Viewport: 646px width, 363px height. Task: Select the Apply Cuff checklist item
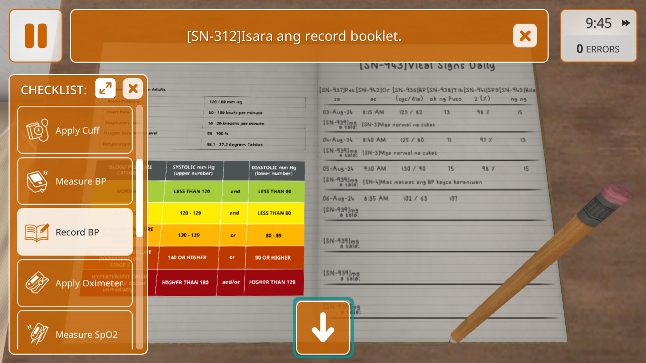coord(75,130)
